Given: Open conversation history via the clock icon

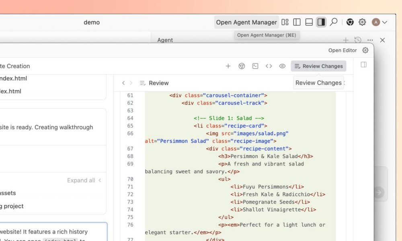Looking at the screenshot, I should (x=358, y=40).
